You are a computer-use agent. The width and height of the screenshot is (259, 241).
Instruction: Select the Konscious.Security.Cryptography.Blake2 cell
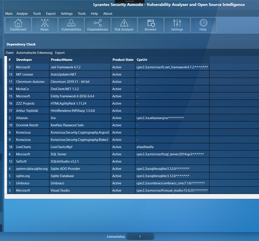tap(80, 140)
